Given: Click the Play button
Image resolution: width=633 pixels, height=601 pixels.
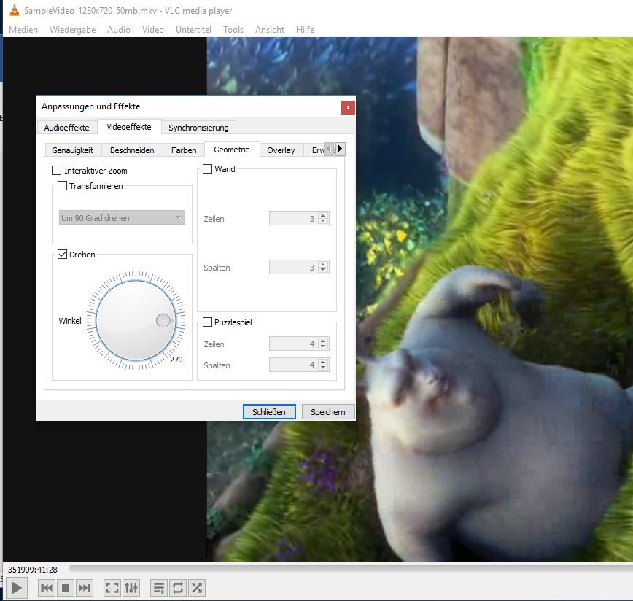Looking at the screenshot, I should 16,588.
